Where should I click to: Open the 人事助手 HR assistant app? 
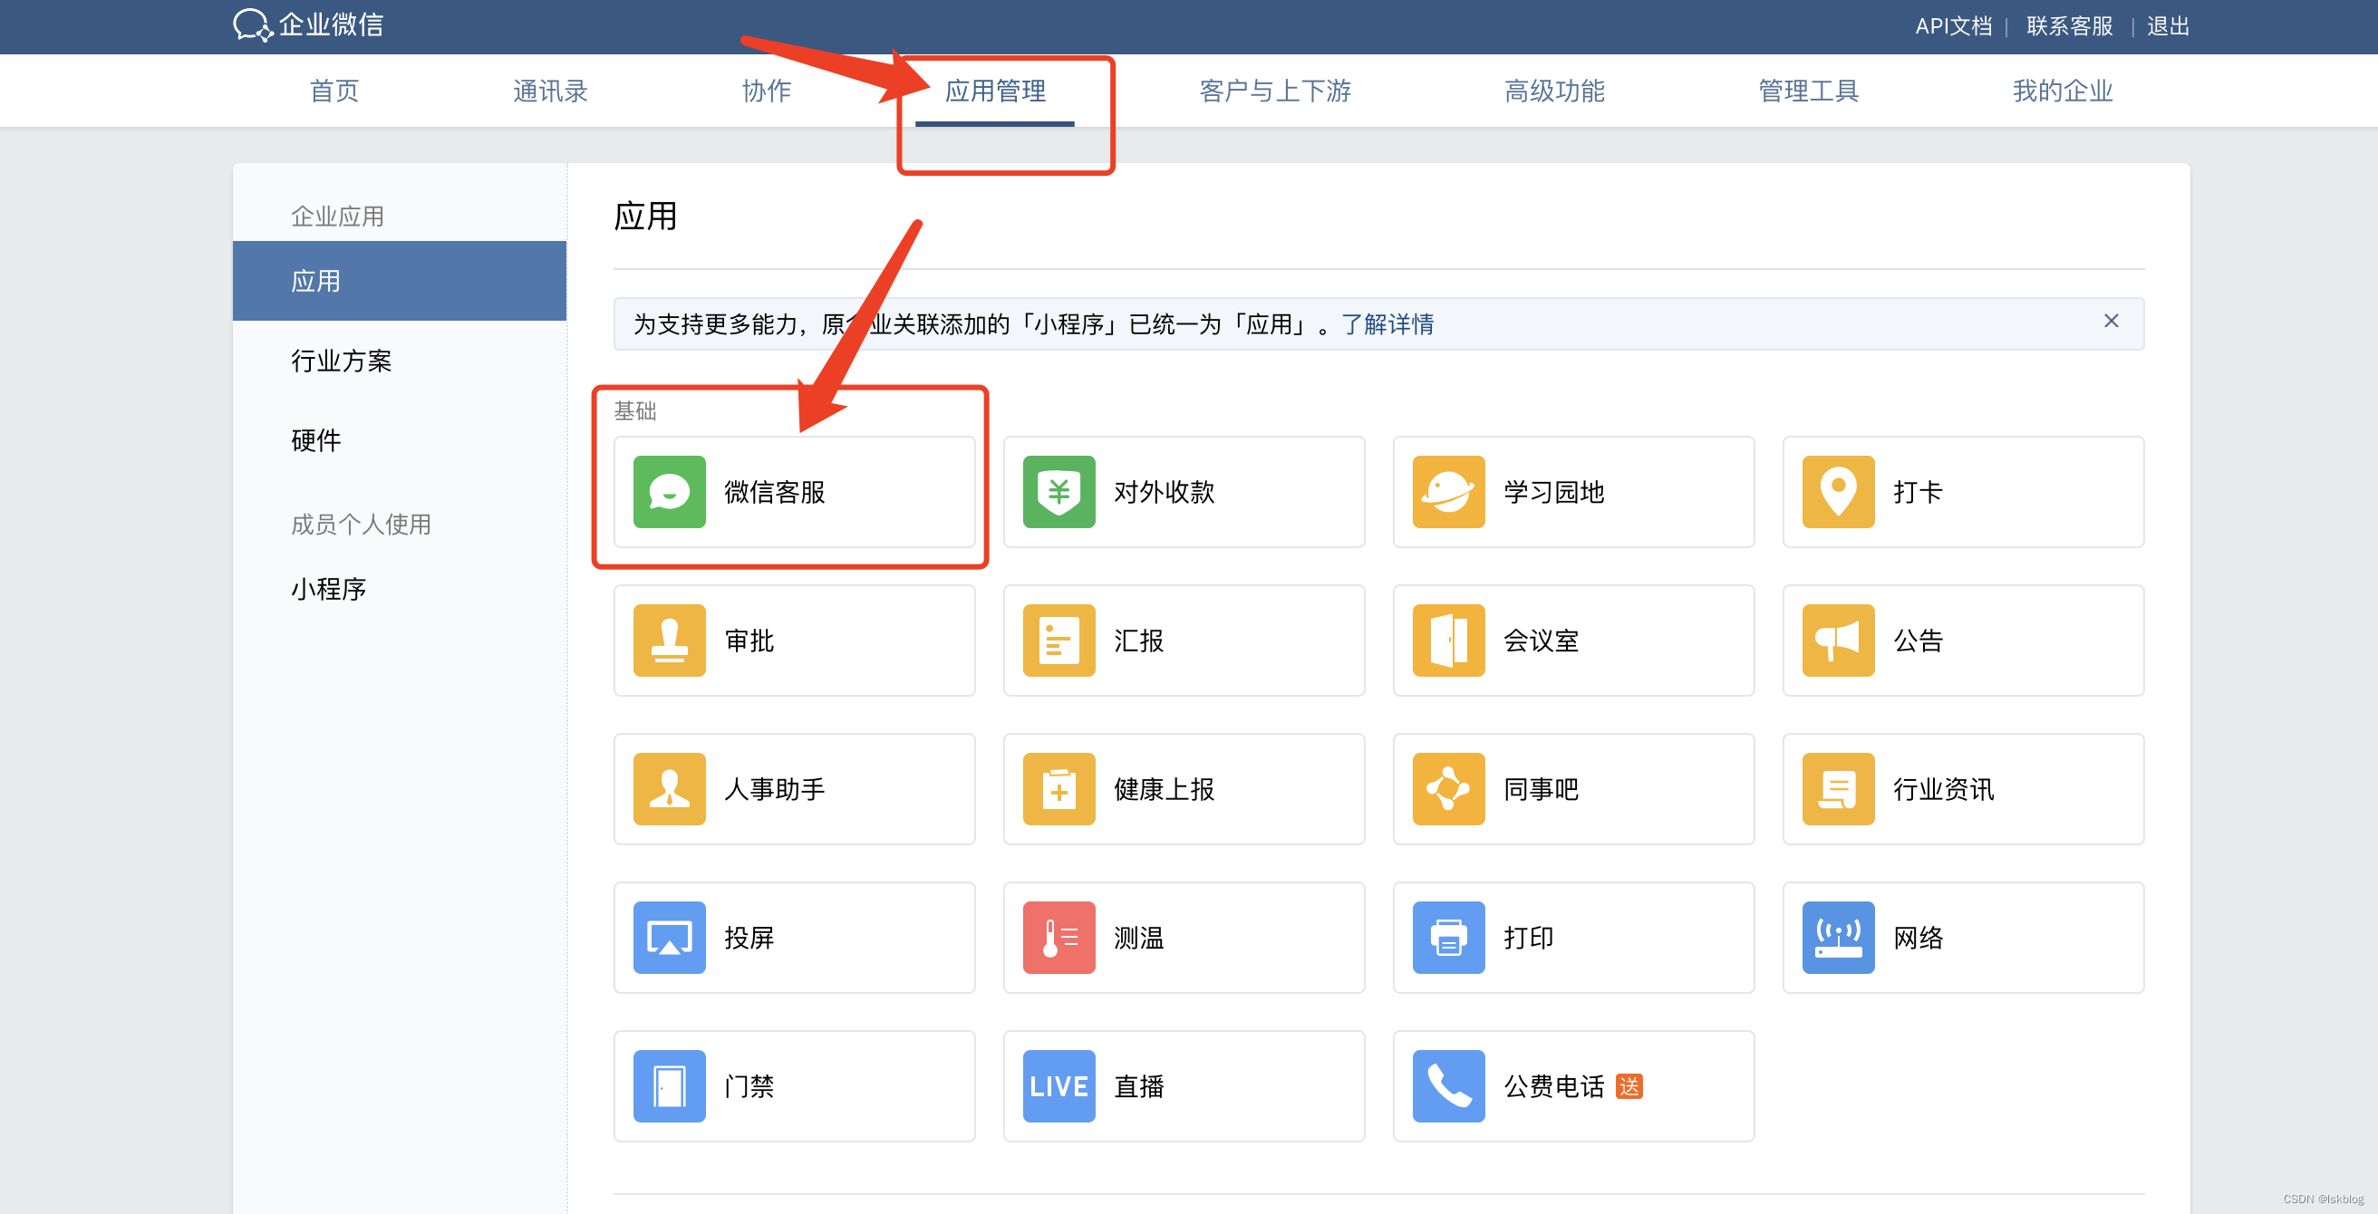pos(792,789)
